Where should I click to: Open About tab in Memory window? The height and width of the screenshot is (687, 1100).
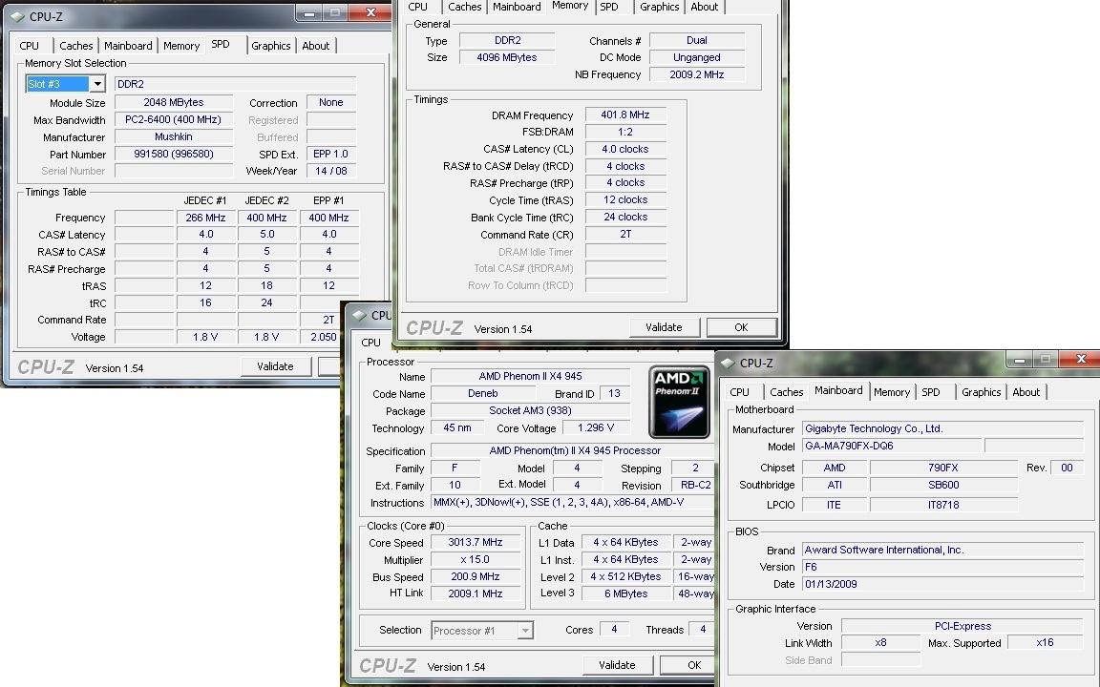tap(705, 7)
